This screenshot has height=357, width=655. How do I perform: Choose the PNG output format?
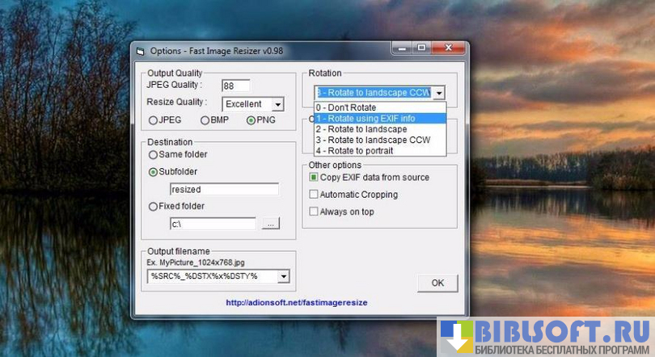coord(251,120)
